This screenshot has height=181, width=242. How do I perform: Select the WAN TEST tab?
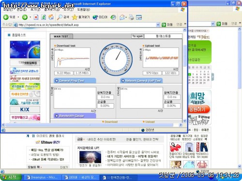pyautogui.click(x=61, y=36)
